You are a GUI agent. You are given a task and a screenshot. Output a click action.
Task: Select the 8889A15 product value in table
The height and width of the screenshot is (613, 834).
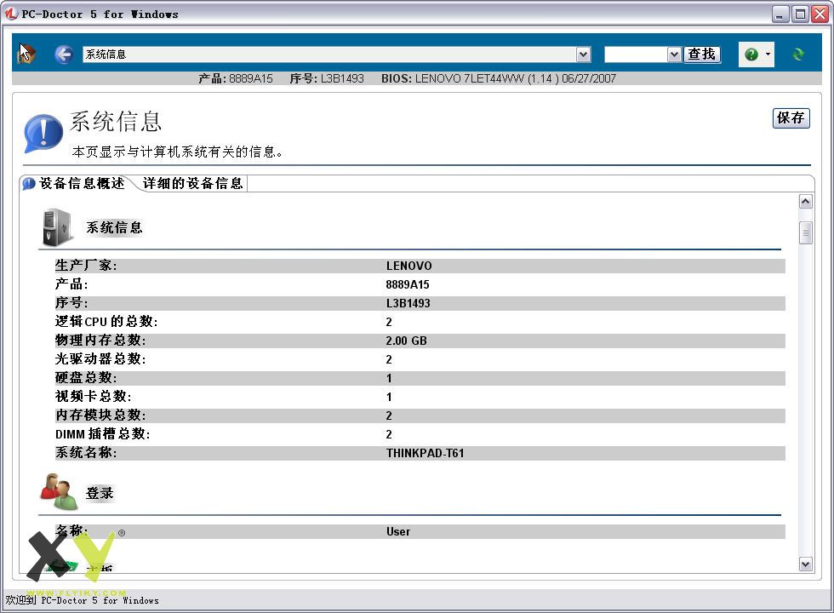tap(408, 284)
